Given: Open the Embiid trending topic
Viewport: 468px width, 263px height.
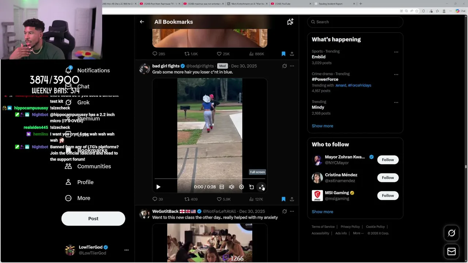Looking at the screenshot, I should (318, 57).
